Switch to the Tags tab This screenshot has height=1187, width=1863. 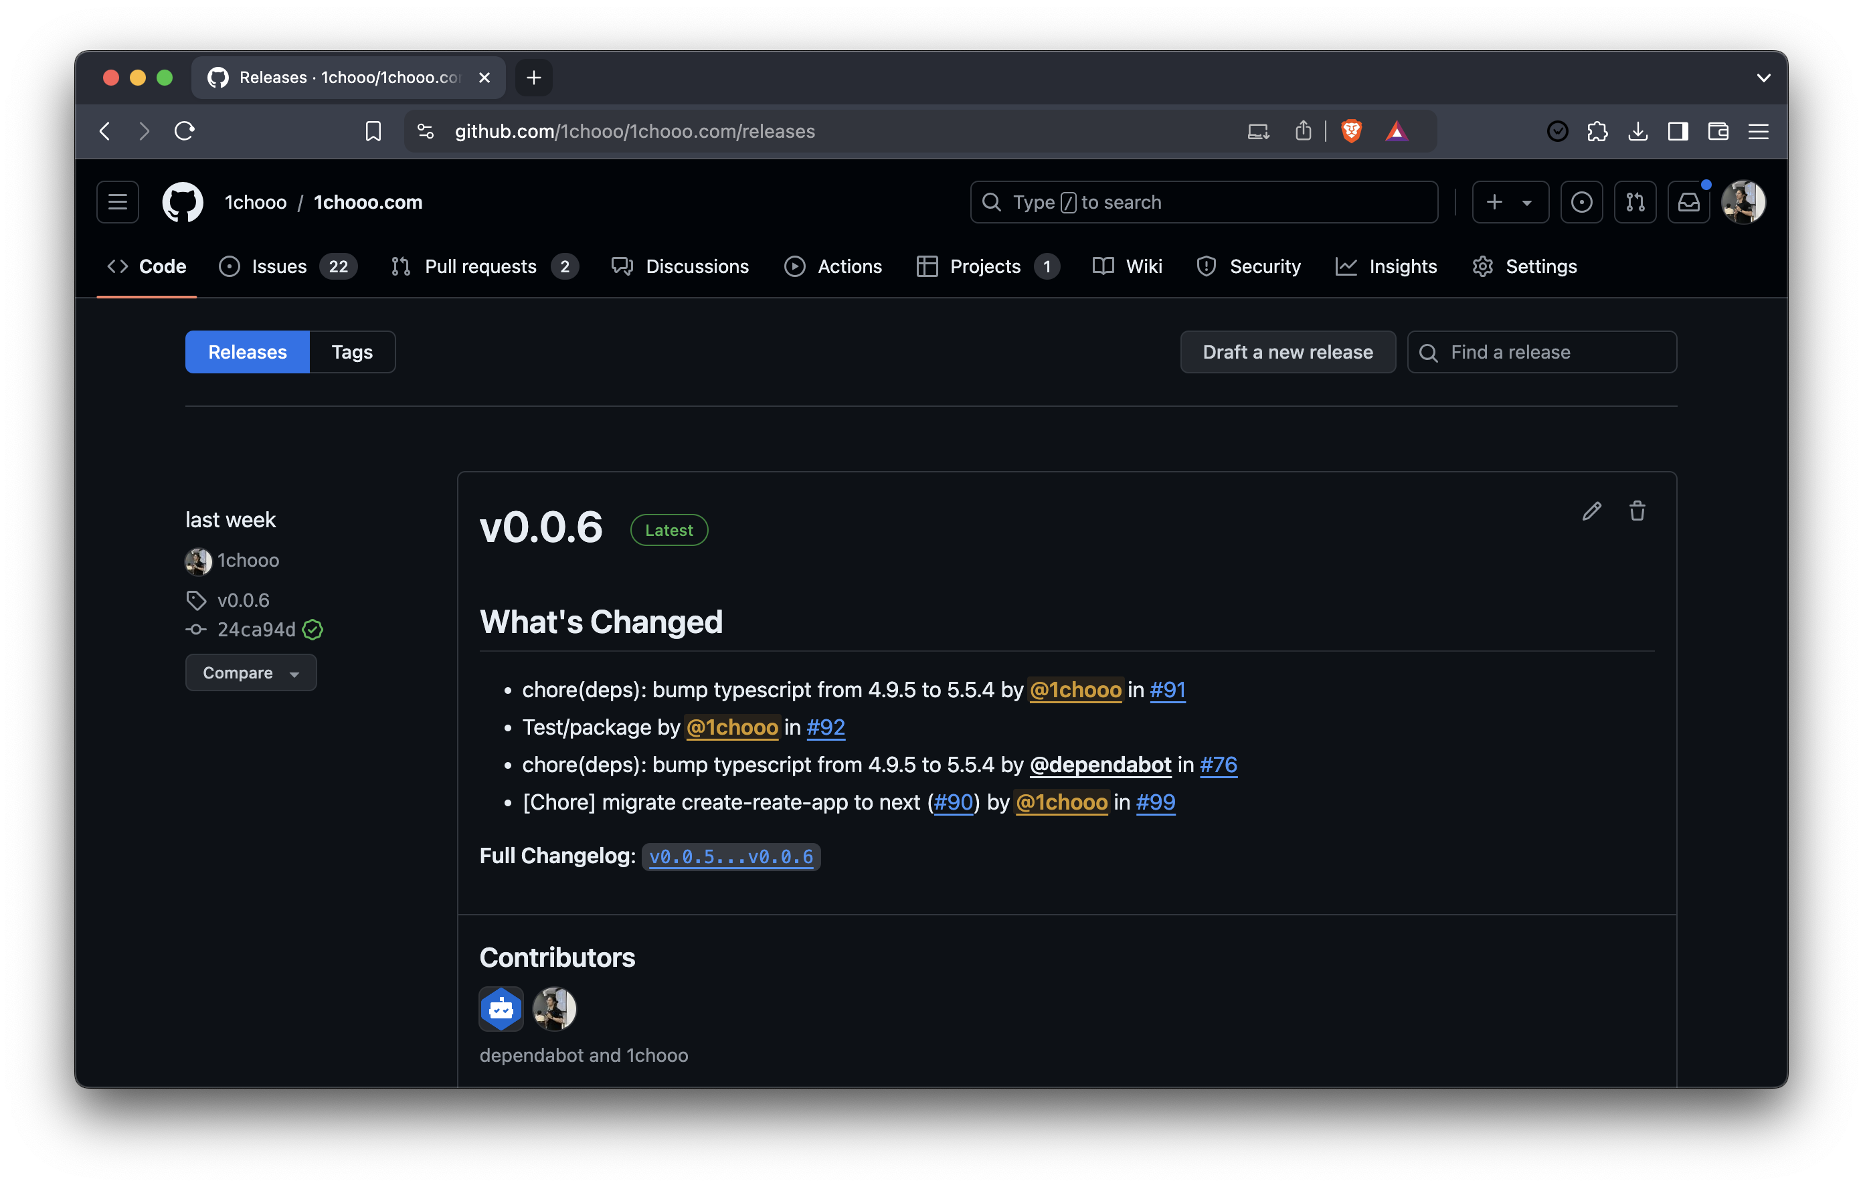pos(352,352)
